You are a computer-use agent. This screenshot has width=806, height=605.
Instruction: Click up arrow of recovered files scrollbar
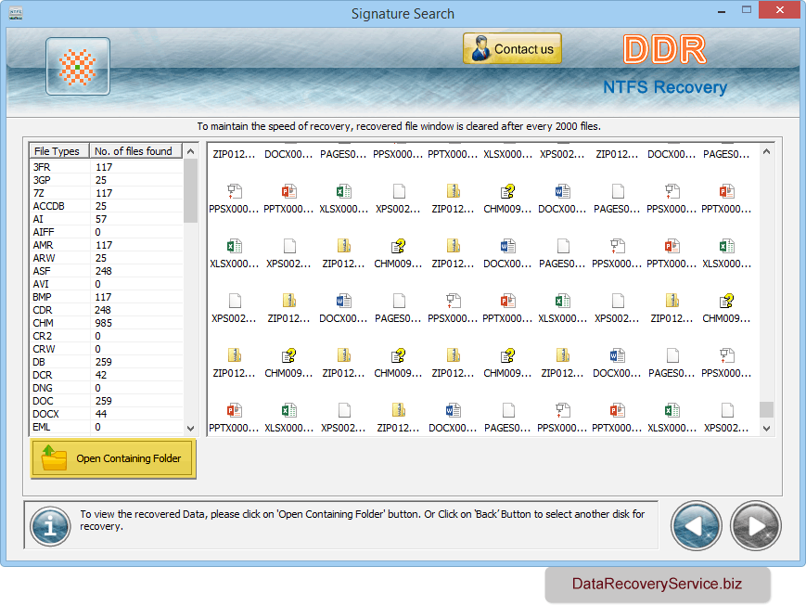(766, 151)
